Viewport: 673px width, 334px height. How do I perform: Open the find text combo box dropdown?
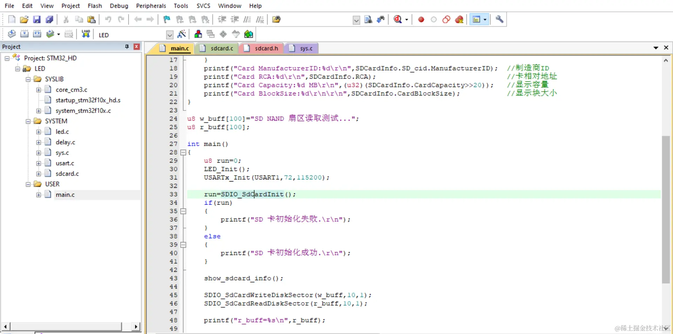click(356, 20)
